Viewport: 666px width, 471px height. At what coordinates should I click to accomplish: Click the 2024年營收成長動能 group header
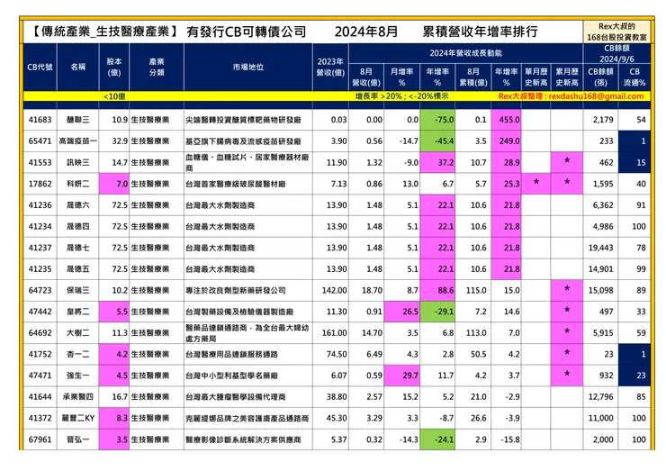click(x=465, y=53)
